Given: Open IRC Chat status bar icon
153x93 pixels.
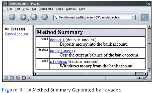Looking at the screenshot, I should [x=29, y=78].
